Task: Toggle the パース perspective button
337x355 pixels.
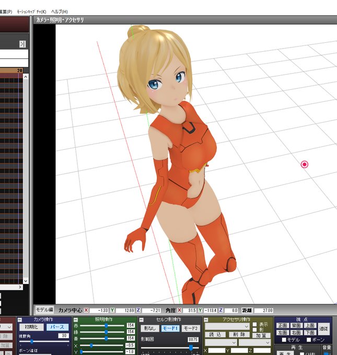Action: coord(57,327)
